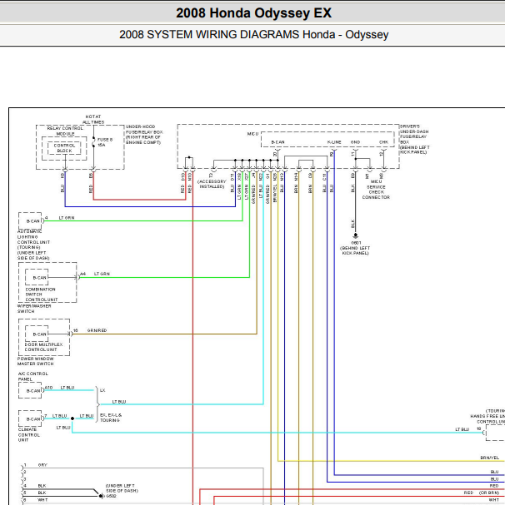Click the 'MICU SERVICE CHECK CONNECTOR' label

point(376,190)
